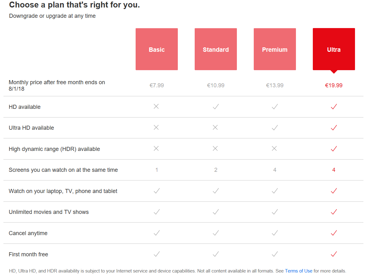Viewport: 375px width, 275px height.
Task: Click the Premium checkmark for Ultra HD available
Action: coord(274,128)
